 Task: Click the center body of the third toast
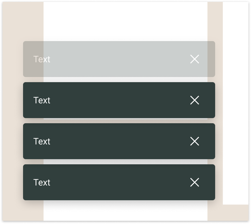pyautogui.click(x=119, y=141)
